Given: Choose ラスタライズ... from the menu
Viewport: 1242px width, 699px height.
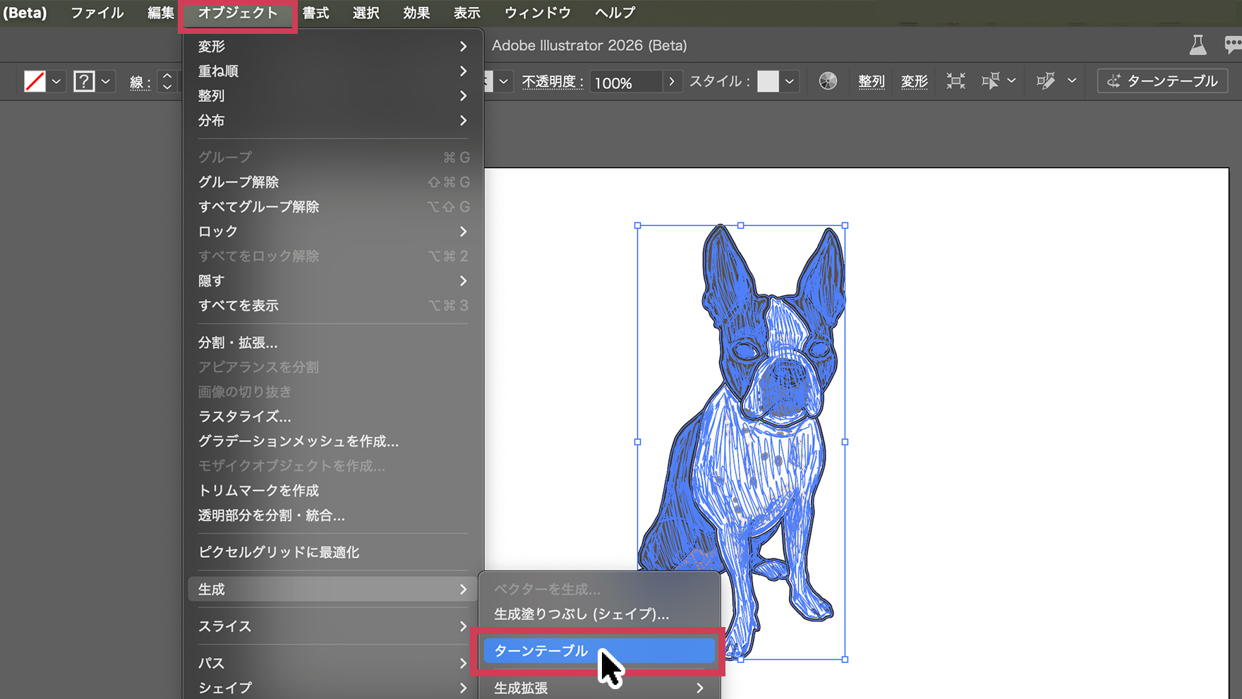Looking at the screenshot, I should click(x=244, y=417).
